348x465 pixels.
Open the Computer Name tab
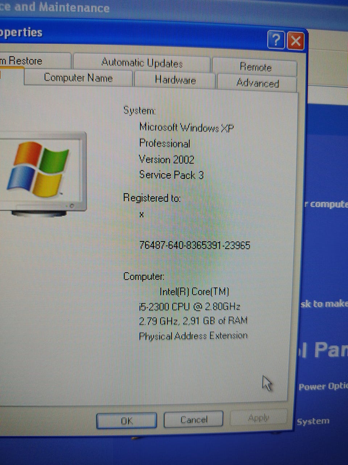tap(78, 78)
